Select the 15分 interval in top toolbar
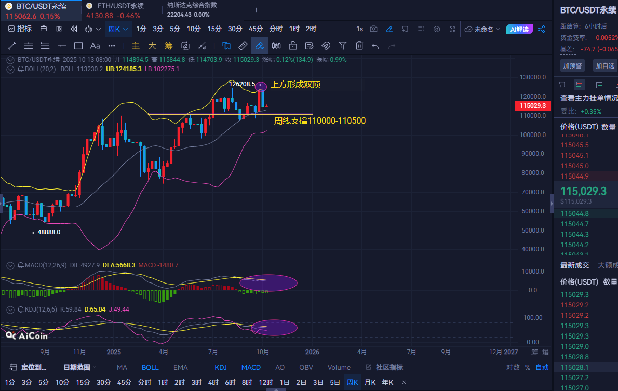Screen dimensions: 618x391 (x=214, y=29)
